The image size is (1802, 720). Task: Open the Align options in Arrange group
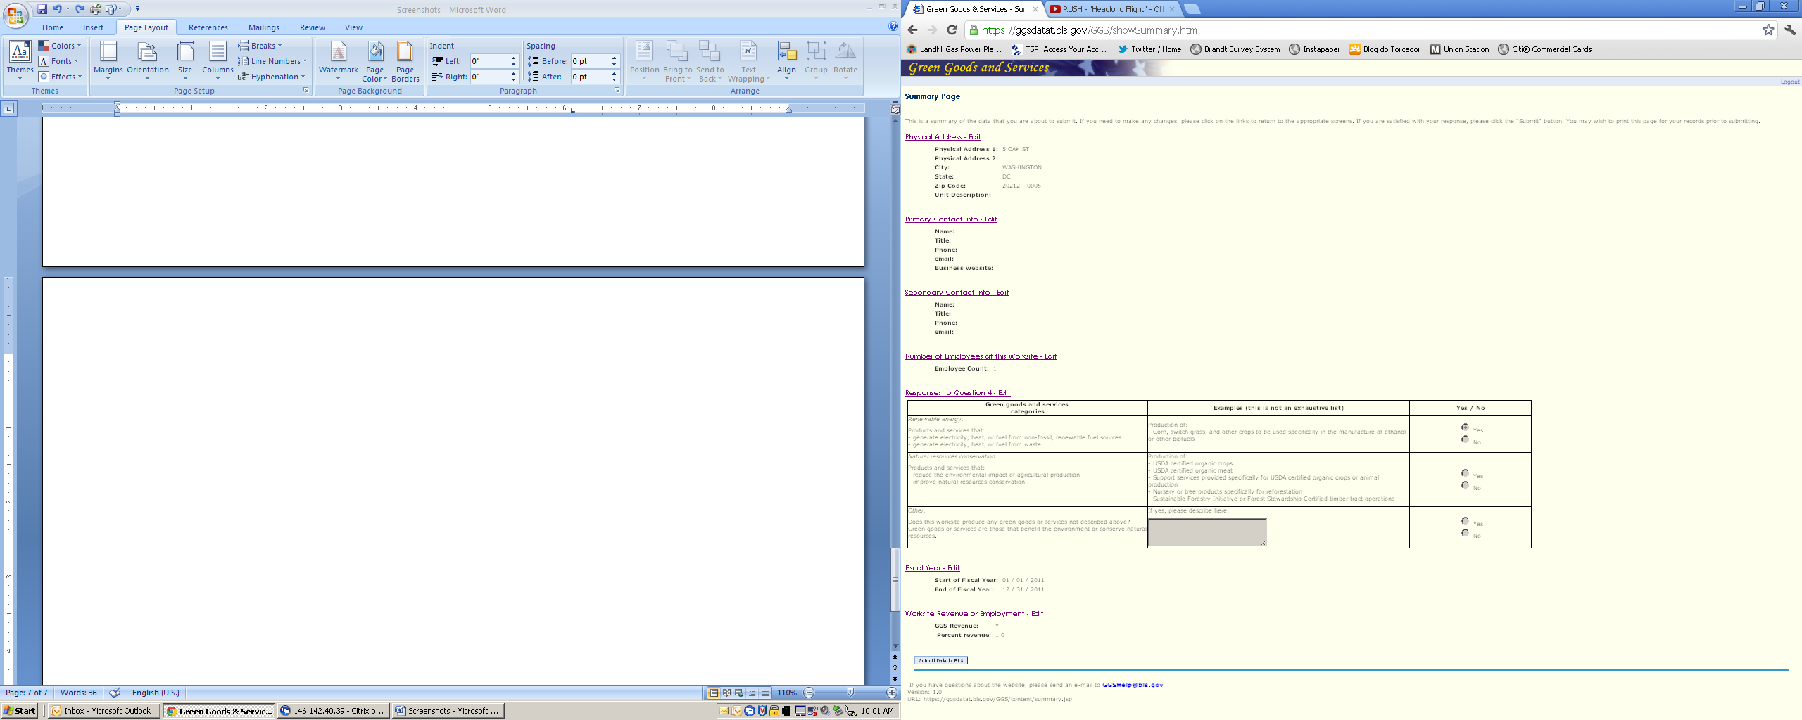(x=786, y=60)
